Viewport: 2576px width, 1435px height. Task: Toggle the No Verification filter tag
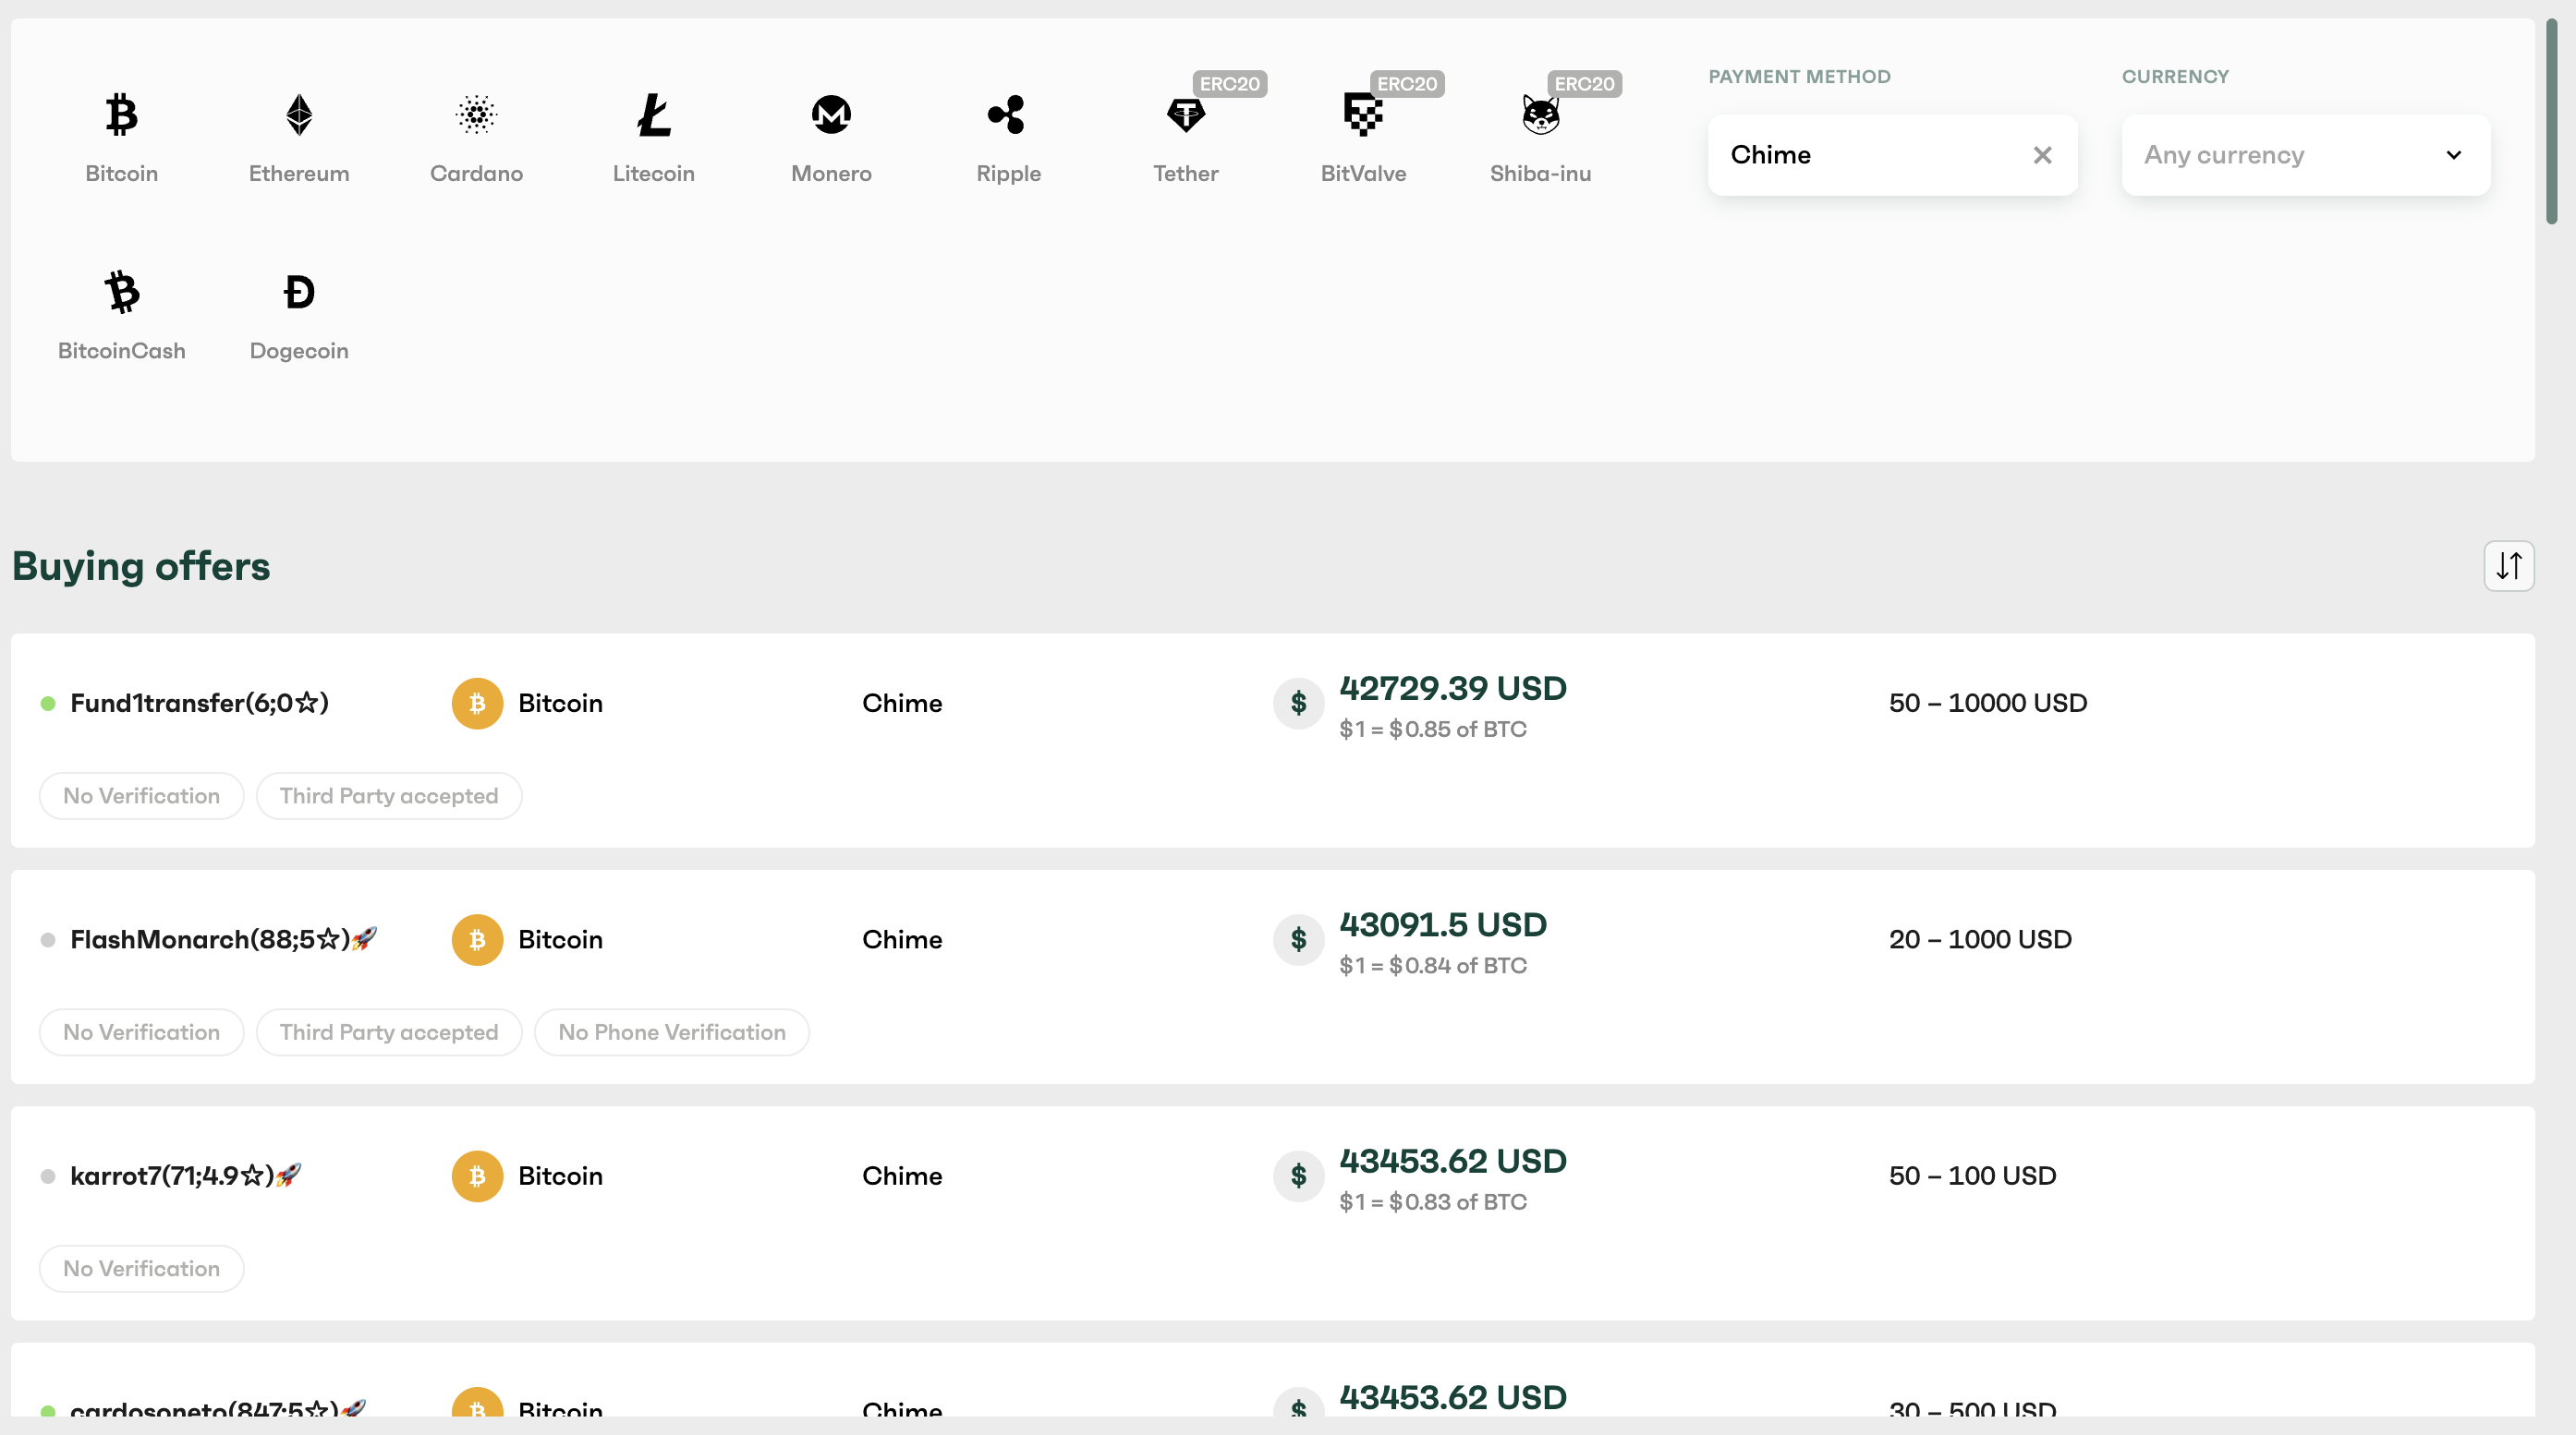pyautogui.click(x=140, y=795)
